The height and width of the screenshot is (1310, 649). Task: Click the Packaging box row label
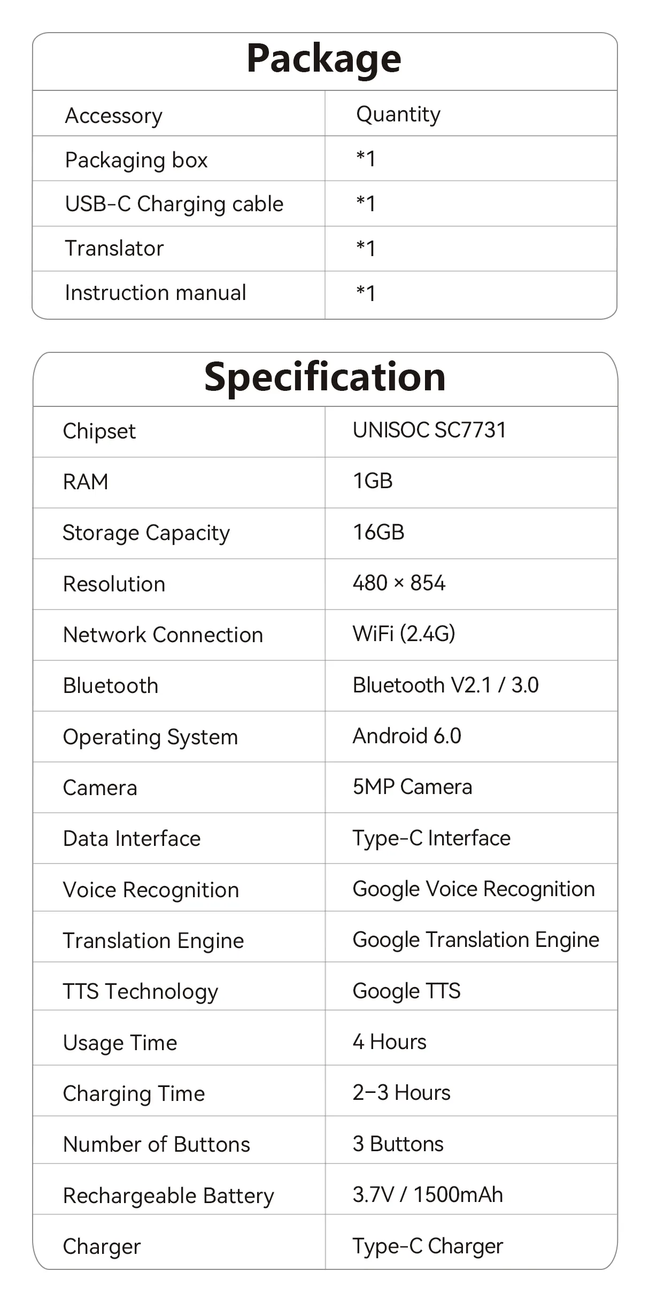(x=136, y=160)
